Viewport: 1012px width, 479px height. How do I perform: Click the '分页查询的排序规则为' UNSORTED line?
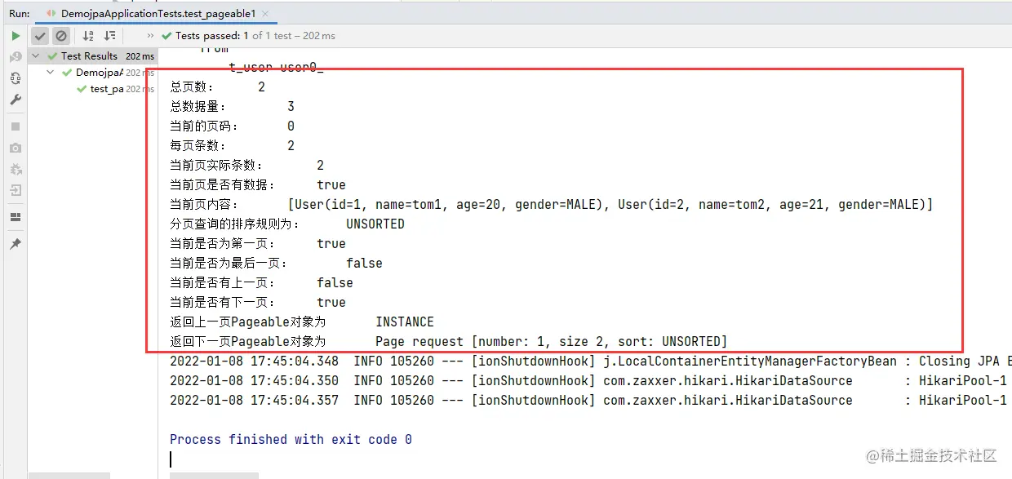pos(287,224)
